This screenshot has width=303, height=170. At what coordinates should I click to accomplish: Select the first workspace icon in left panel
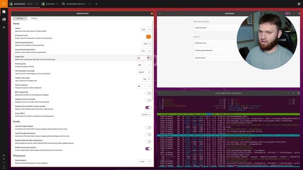click(x=4, y=12)
